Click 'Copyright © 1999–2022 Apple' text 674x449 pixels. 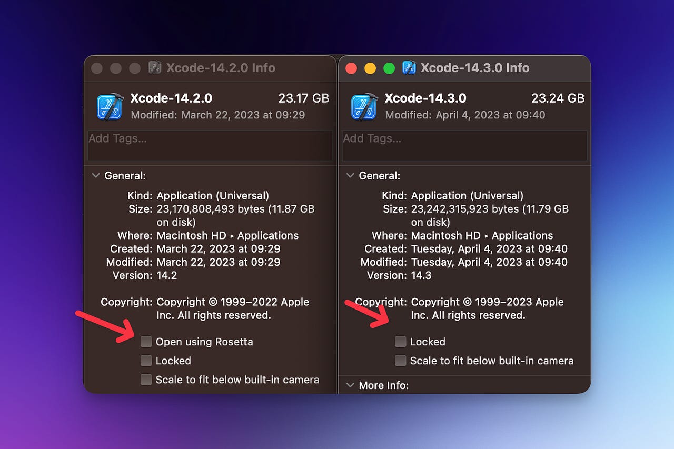point(233,302)
